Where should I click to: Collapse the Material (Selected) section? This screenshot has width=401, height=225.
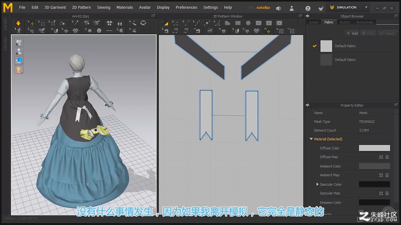pyautogui.click(x=311, y=139)
